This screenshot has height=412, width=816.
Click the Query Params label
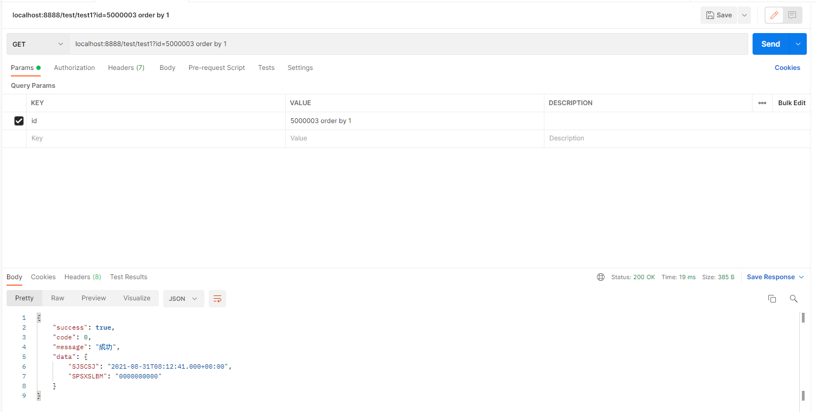pyautogui.click(x=33, y=86)
